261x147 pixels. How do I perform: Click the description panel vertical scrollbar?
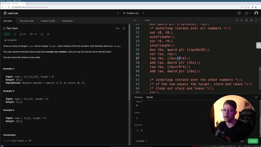[x=129, y=62]
